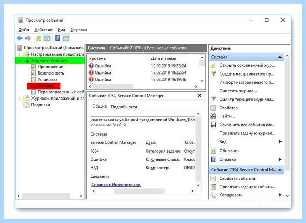Collapse the Система actions section header

point(280,57)
